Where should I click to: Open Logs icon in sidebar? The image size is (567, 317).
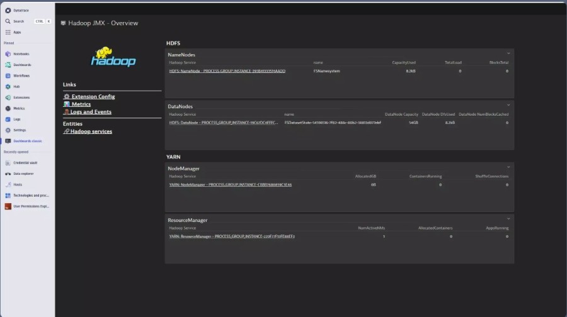[x=8, y=119]
